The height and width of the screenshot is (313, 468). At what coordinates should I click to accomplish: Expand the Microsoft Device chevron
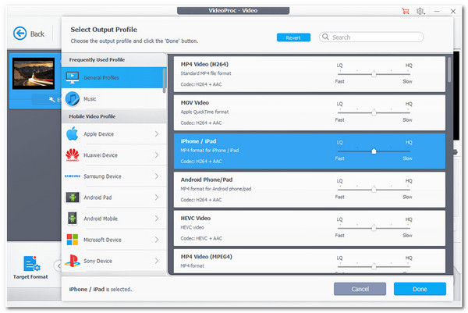tap(157, 240)
